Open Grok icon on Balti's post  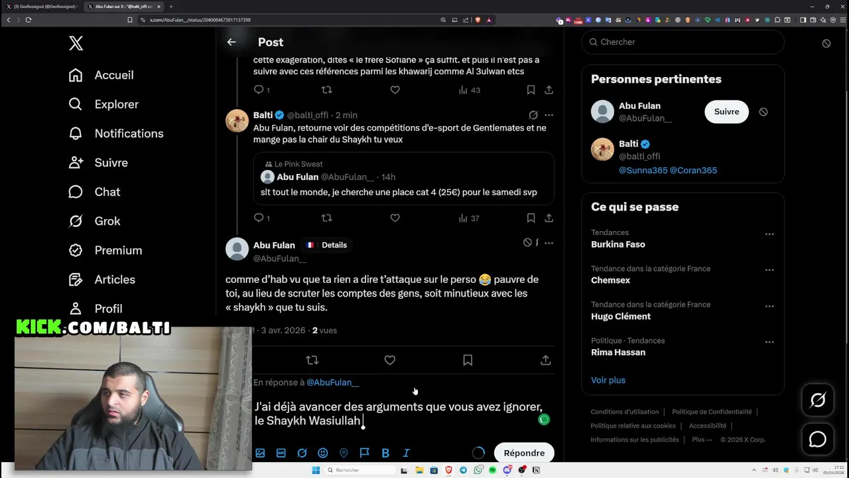[533, 115]
